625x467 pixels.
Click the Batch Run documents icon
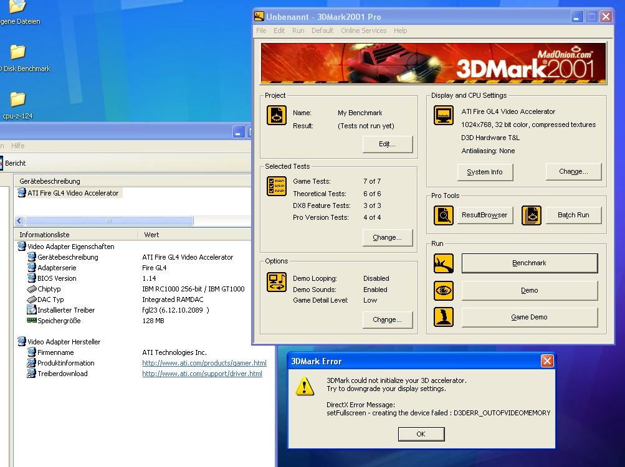pos(531,215)
